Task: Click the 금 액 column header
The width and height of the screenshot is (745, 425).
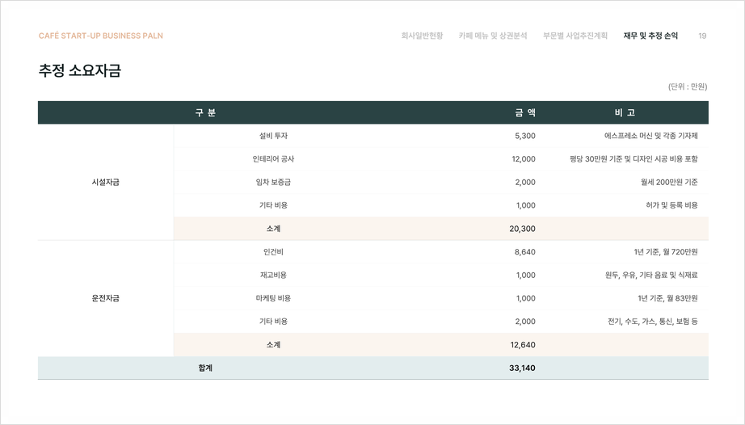Action: [x=525, y=112]
